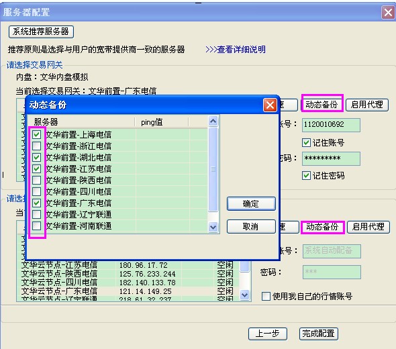This screenshot has width=396, height=349.
Task: Click ping值 column header
Action: coord(162,122)
